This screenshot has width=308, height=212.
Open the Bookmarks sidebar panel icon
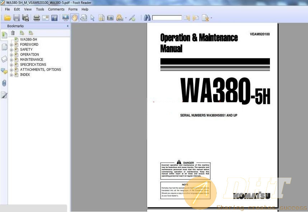4,35
